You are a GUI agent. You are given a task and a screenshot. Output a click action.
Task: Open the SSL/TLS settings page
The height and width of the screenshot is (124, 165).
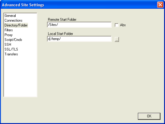tap(11, 49)
